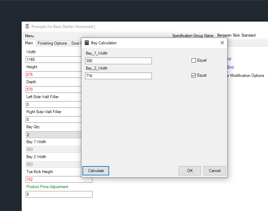The image size is (268, 211).
Task: Cancel the Bay Calculator dialog
Action: tap(215, 171)
